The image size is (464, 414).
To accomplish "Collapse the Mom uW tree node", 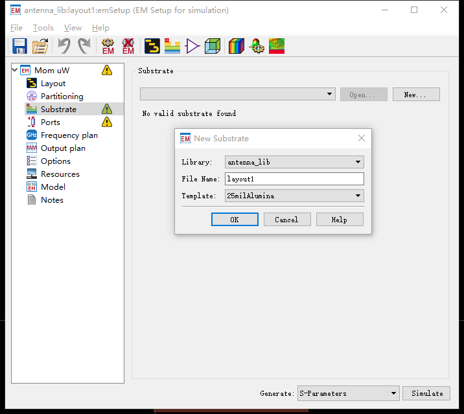I will coord(15,70).
